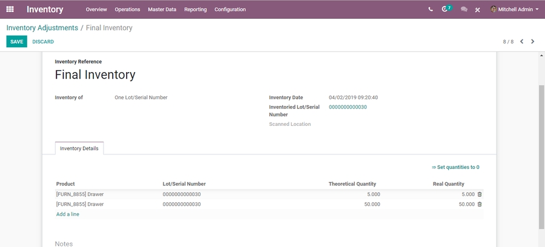This screenshot has width=545, height=247.
Task: Select the Inventory Details tab
Action: (x=79, y=148)
